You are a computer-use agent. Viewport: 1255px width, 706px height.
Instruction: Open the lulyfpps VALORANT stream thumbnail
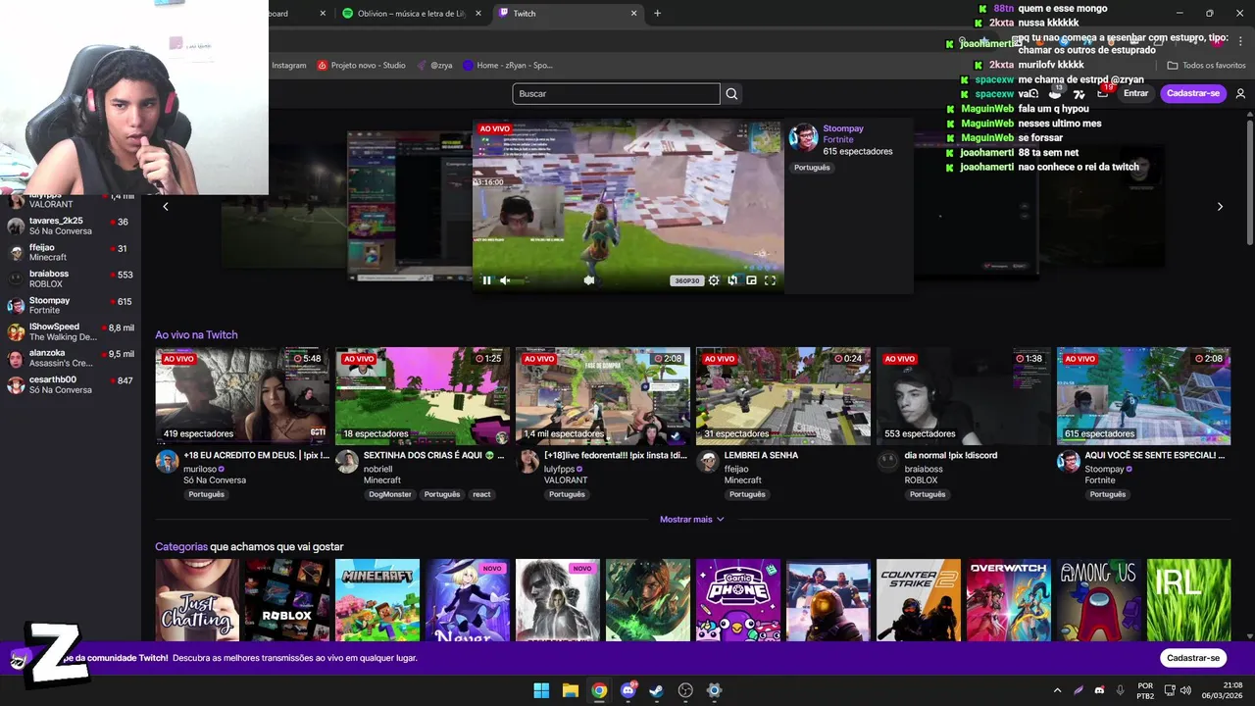(x=603, y=396)
